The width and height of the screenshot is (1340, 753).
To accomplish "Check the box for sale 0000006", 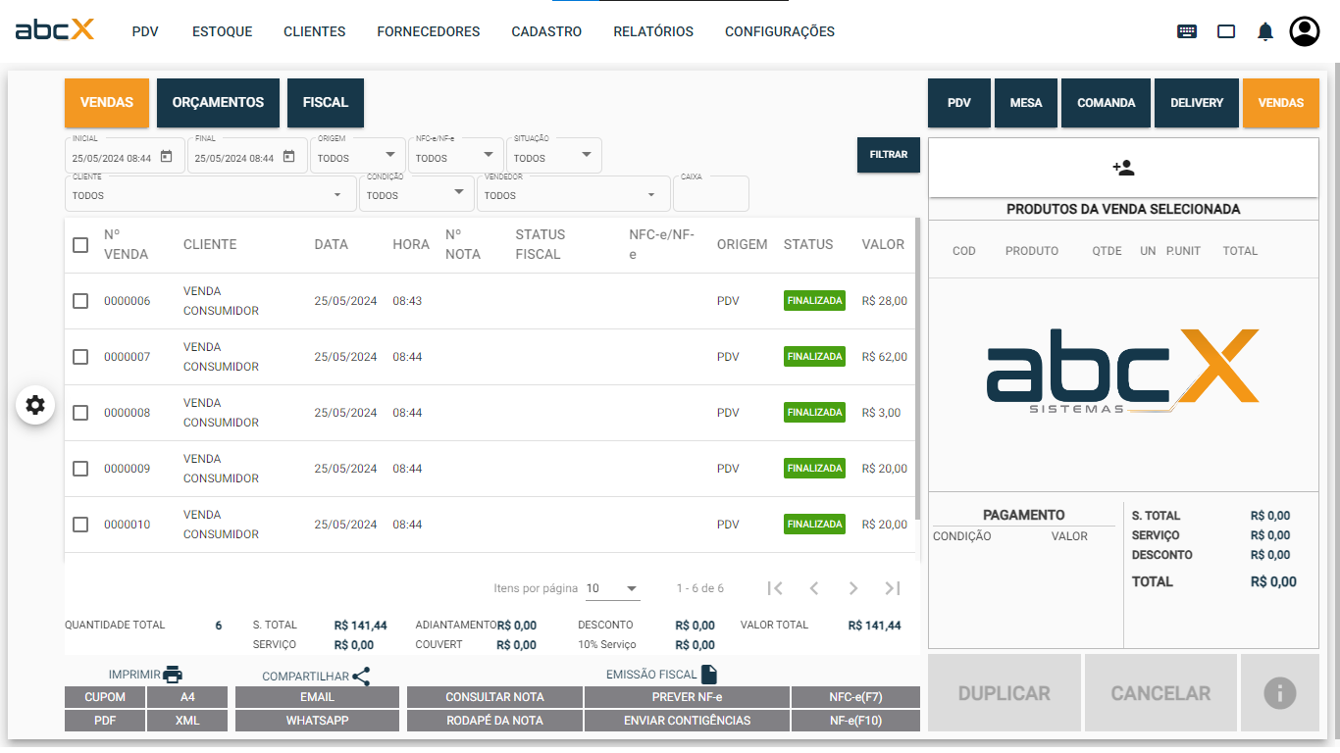I will tap(80, 301).
